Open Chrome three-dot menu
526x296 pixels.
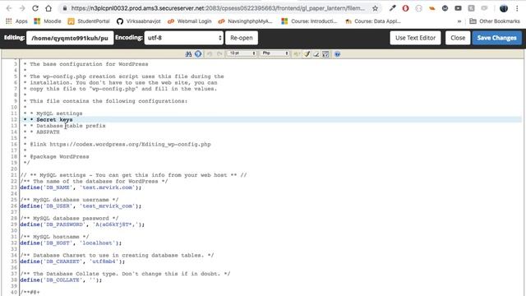pyautogui.click(x=517, y=8)
